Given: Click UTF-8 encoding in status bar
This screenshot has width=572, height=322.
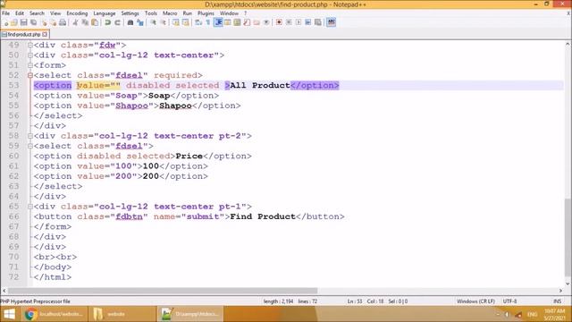Looking at the screenshot, I should [509, 301].
